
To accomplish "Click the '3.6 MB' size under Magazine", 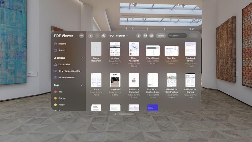I will 115,95.
